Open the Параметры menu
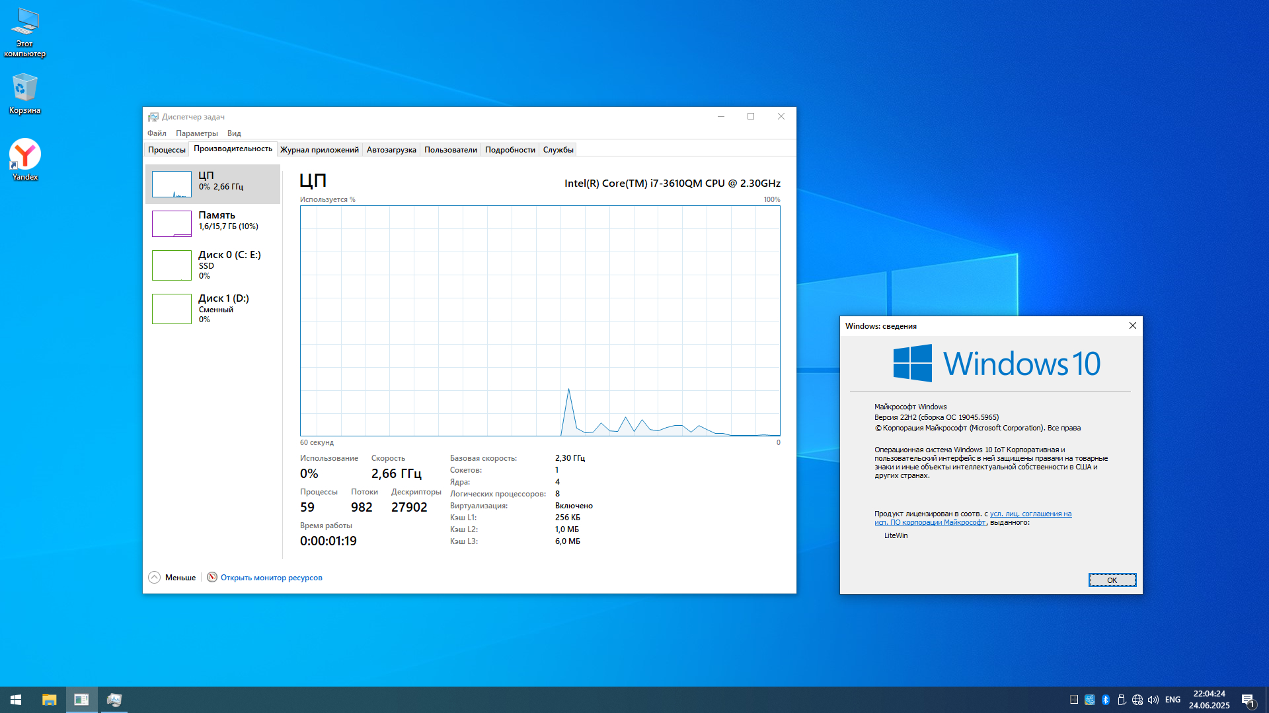1269x713 pixels. [196, 133]
